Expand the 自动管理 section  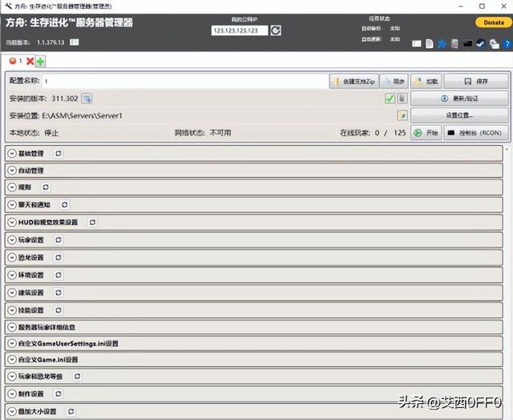(x=12, y=171)
